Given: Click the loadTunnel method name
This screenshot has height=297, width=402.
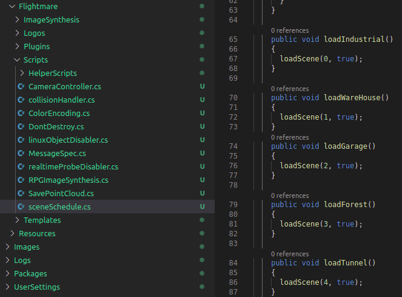Looking at the screenshot, I should click(346, 263).
